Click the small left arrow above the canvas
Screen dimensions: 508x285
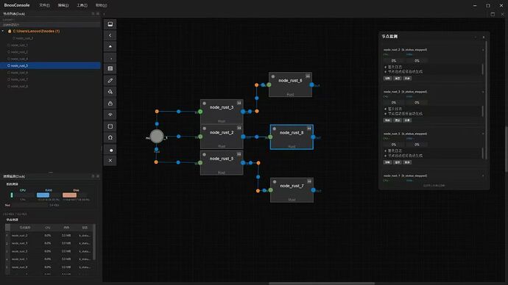104,14
